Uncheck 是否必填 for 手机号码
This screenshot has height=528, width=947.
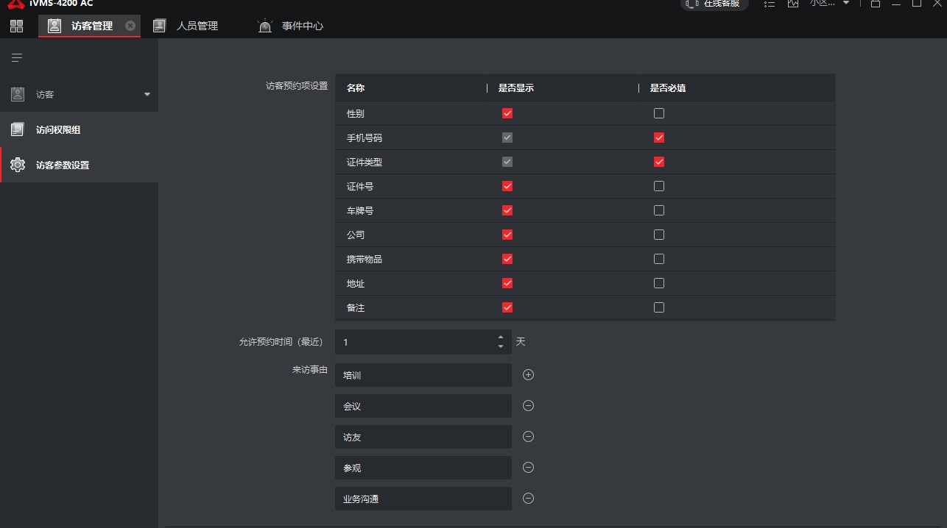pyautogui.click(x=659, y=138)
